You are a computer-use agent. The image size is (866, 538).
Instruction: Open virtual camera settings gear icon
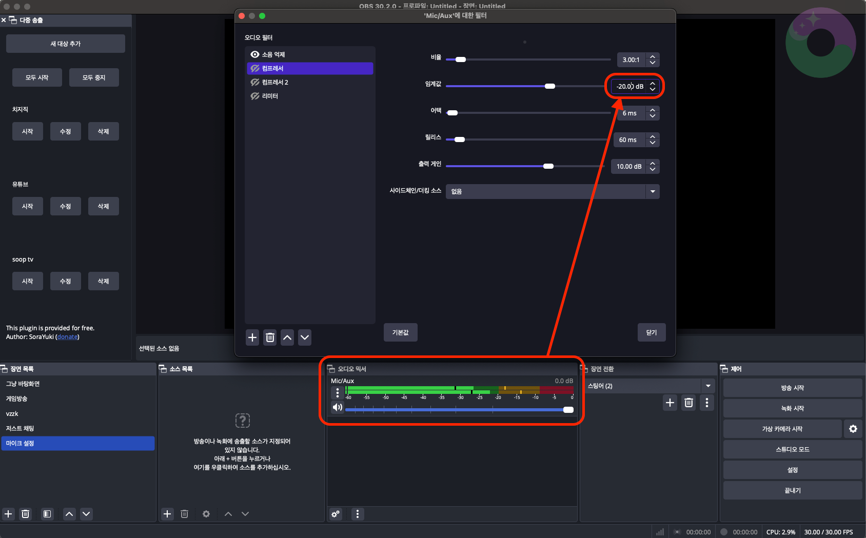[853, 429]
